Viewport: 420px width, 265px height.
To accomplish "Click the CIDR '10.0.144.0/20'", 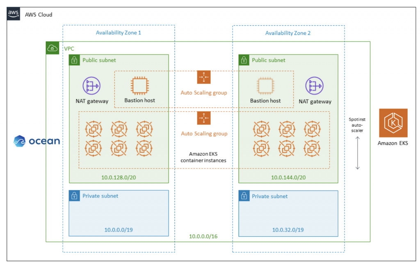I will coord(288,177).
